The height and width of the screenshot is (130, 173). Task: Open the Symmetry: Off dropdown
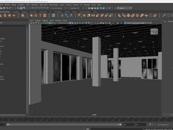[x=75, y=8]
